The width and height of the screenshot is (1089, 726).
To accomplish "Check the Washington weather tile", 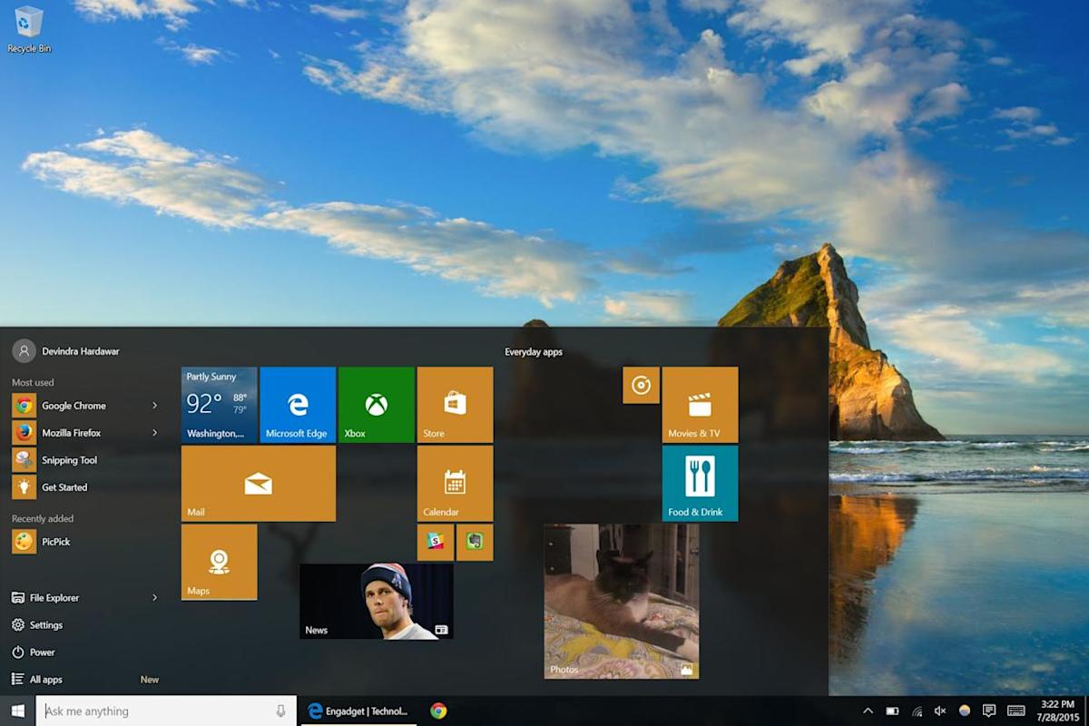I will coord(218,404).
